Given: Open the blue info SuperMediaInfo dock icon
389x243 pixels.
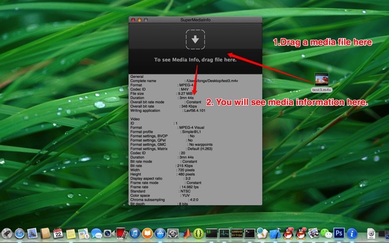Looking at the screenshot, I should pyautogui.click(x=352, y=234).
